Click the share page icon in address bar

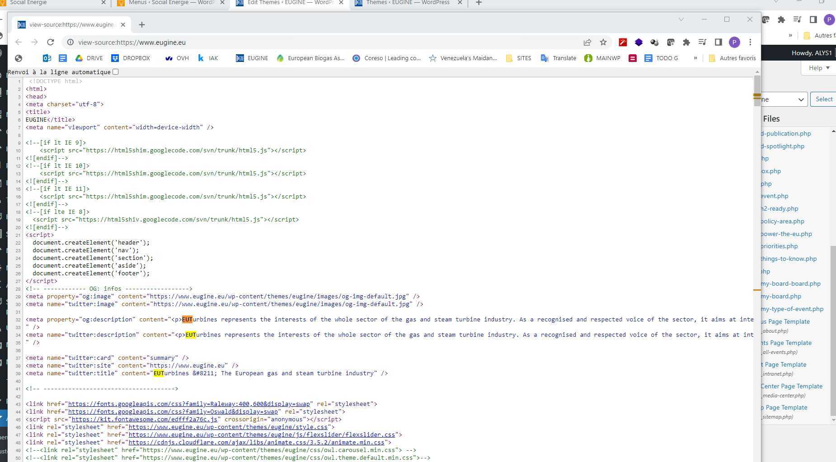(587, 42)
